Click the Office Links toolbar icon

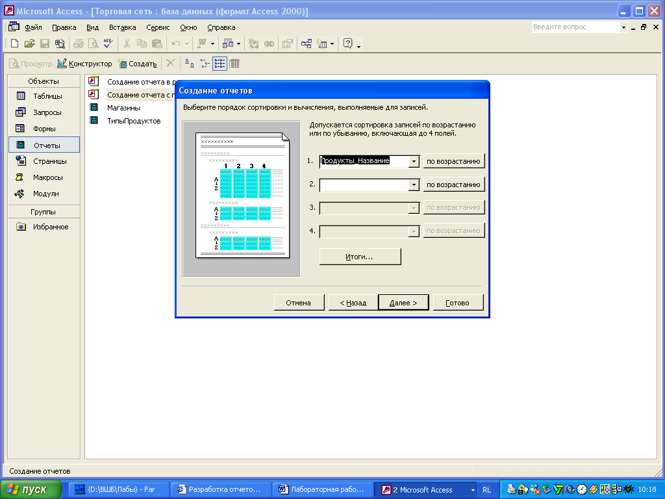click(x=203, y=44)
